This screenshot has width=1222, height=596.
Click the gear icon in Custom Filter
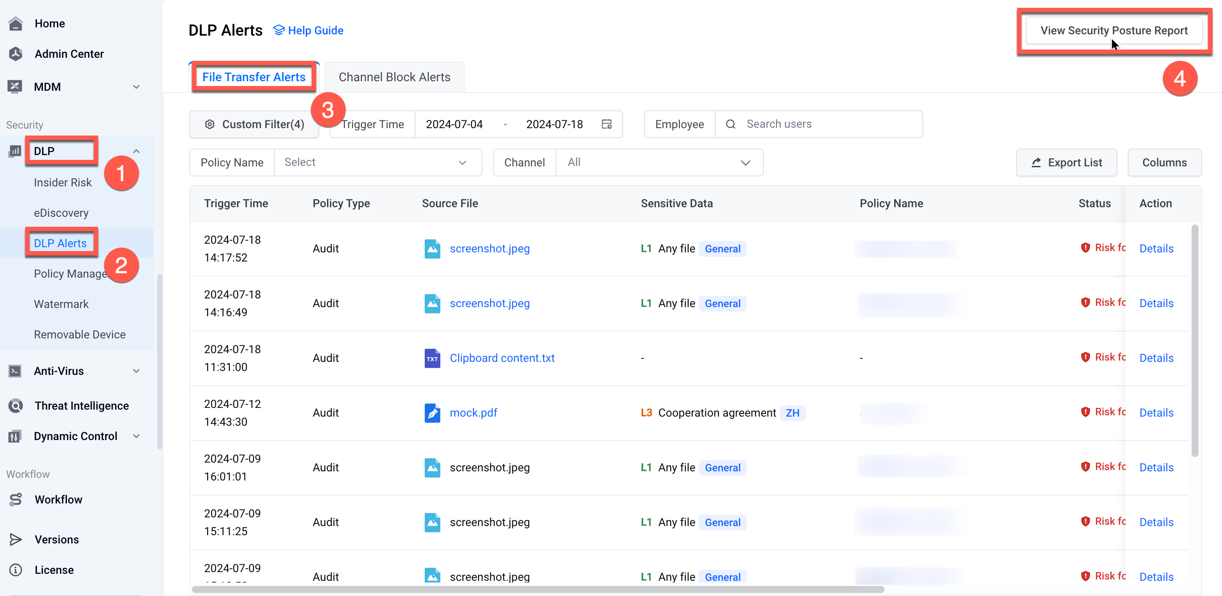[x=210, y=124]
